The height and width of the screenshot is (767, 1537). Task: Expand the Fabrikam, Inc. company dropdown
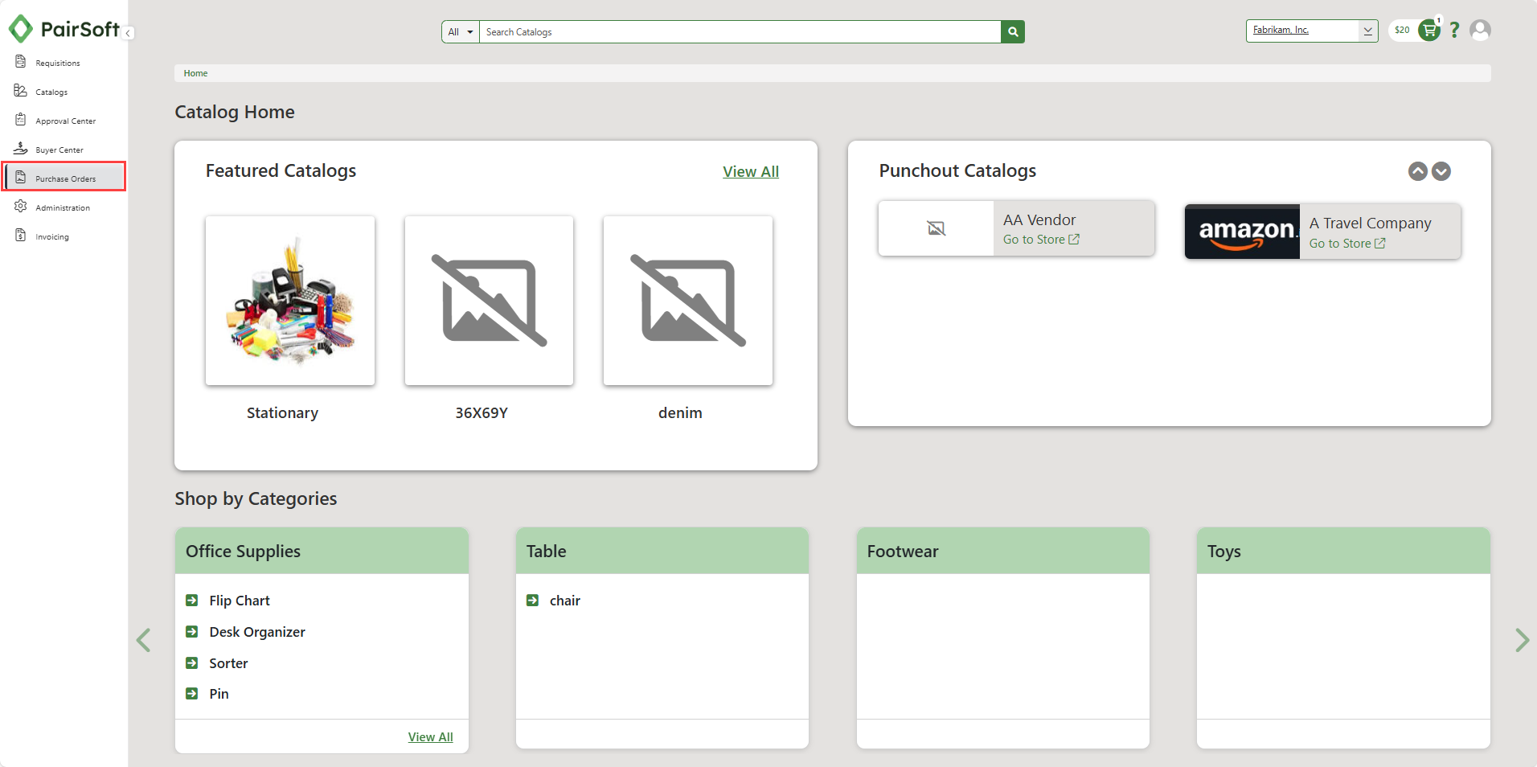click(x=1367, y=31)
